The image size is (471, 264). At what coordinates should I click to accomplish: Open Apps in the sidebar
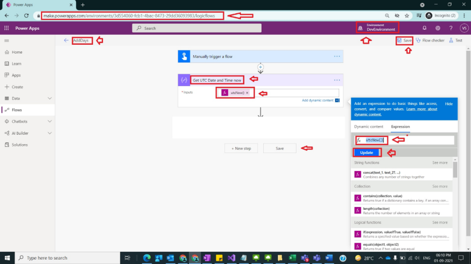click(16, 75)
